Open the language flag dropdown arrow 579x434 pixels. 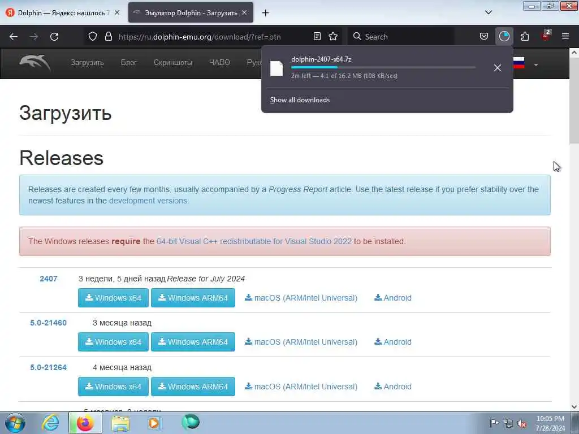point(536,65)
